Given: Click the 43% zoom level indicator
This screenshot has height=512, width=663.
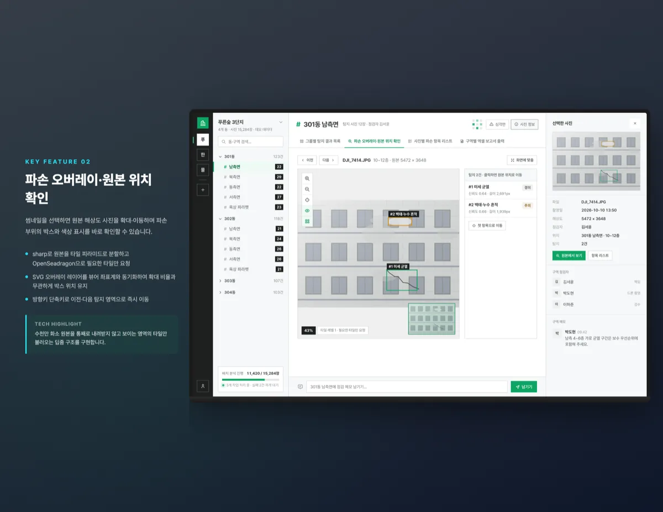Looking at the screenshot, I should (x=308, y=330).
